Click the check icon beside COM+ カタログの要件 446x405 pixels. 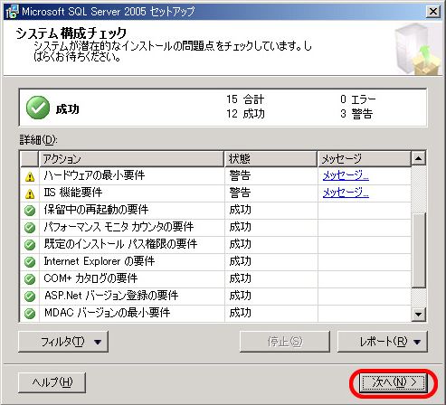[x=30, y=279]
